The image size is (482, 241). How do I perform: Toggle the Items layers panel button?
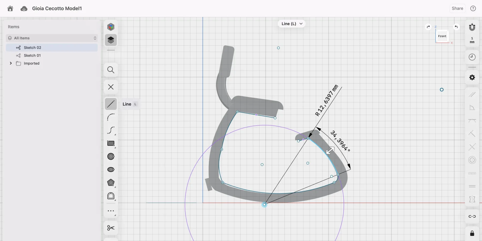[111, 40]
